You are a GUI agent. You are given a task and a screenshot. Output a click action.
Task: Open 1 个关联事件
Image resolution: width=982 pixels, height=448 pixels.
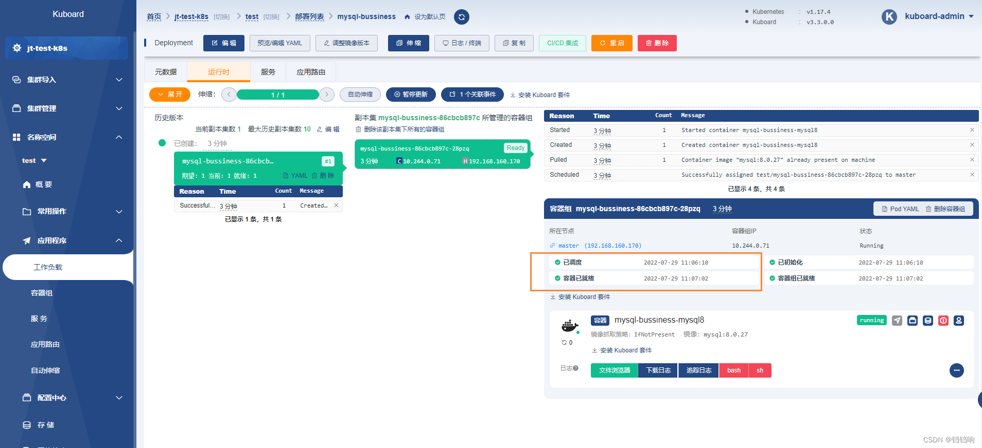pyautogui.click(x=472, y=95)
